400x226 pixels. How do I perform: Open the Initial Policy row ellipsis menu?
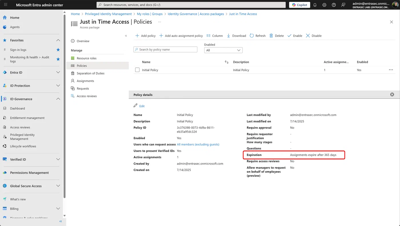click(x=391, y=70)
